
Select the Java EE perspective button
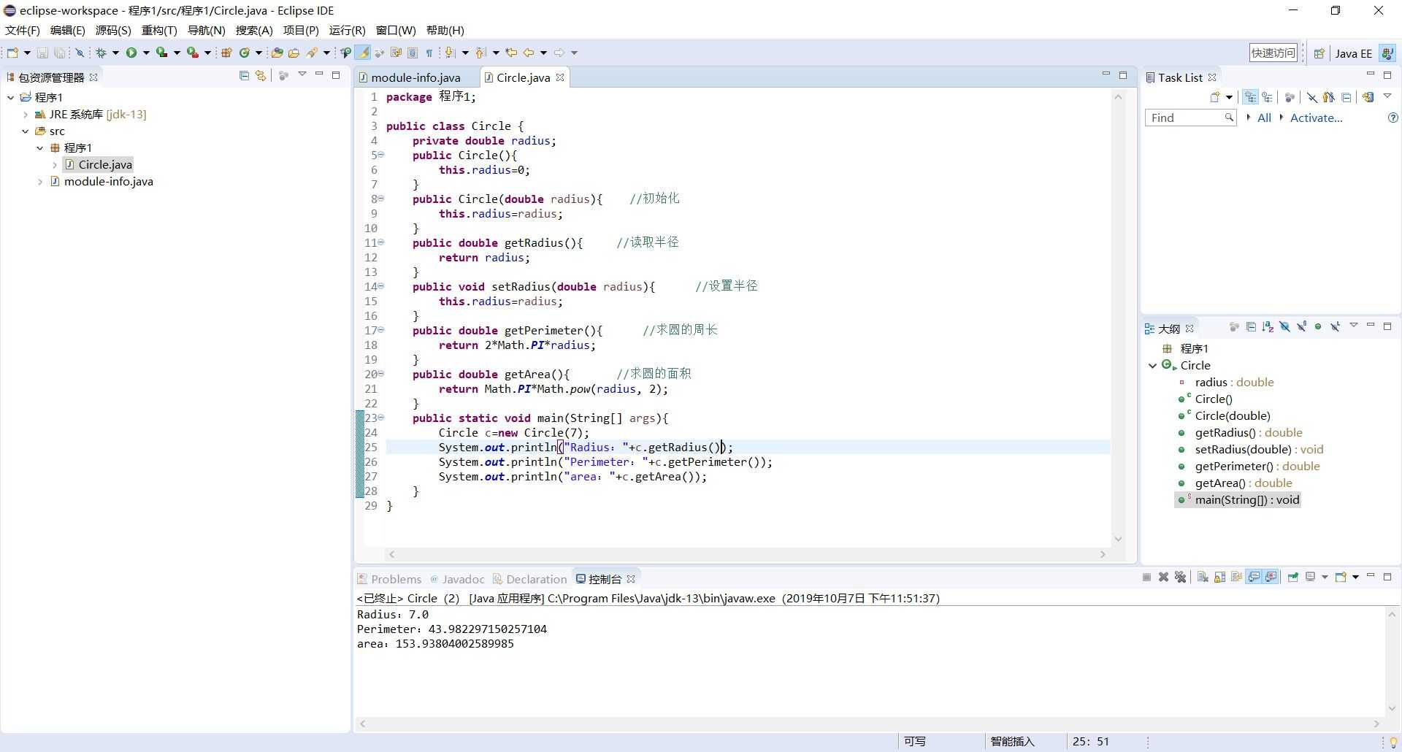point(1353,53)
